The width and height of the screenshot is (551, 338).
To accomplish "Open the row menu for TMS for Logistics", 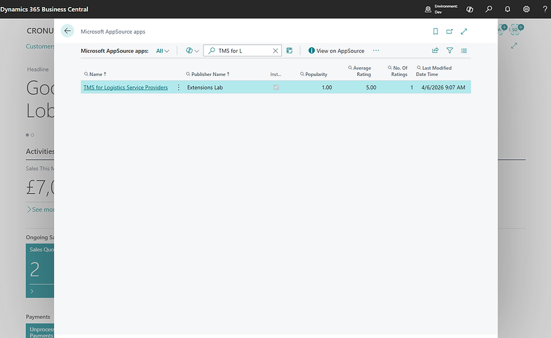I will (179, 87).
